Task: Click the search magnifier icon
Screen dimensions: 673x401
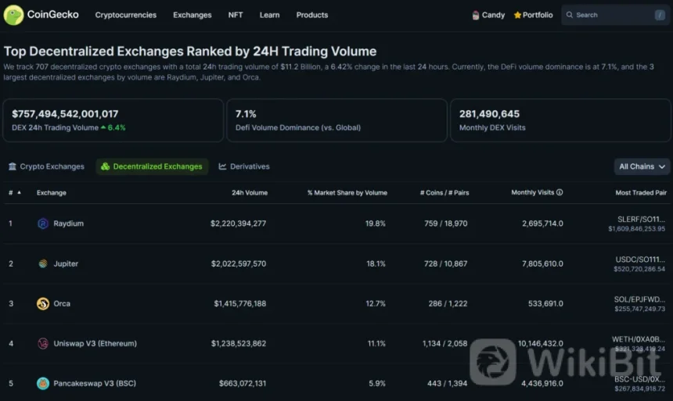Action: pos(569,15)
